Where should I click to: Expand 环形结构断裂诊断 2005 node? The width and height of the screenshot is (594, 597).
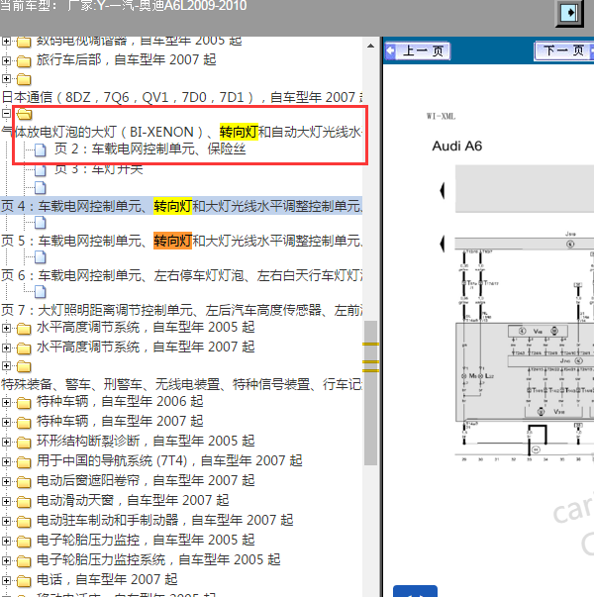[6, 442]
